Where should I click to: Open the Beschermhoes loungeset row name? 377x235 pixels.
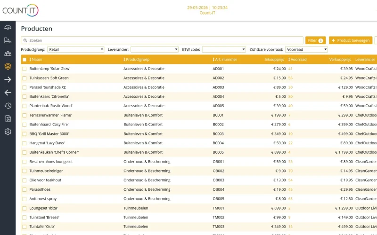51,162
